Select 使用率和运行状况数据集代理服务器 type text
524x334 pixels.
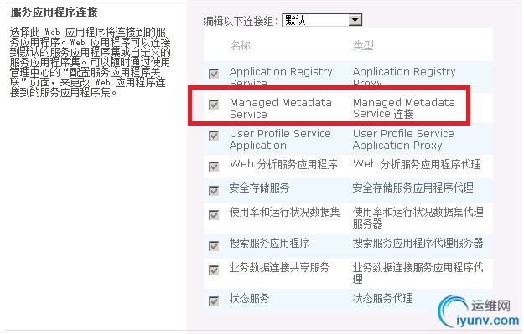coord(418,218)
